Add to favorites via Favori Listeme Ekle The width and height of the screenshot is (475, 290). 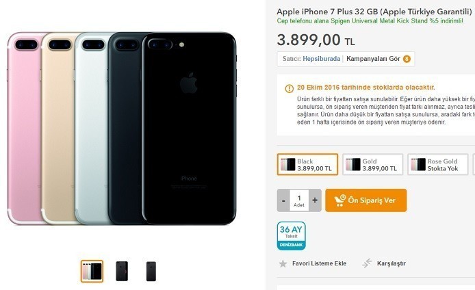tap(319, 263)
